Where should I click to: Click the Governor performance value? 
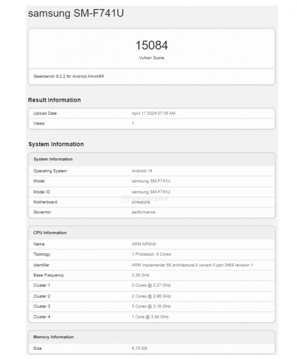click(143, 212)
